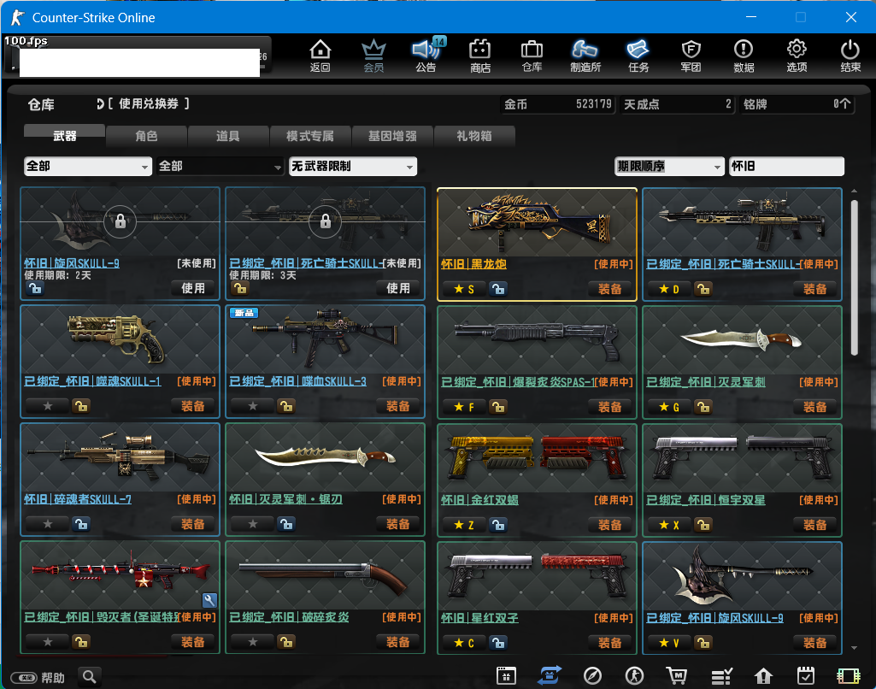The image size is (876, 689).
Task: Click the gift window icon in bottom bar
Action: [506, 675]
